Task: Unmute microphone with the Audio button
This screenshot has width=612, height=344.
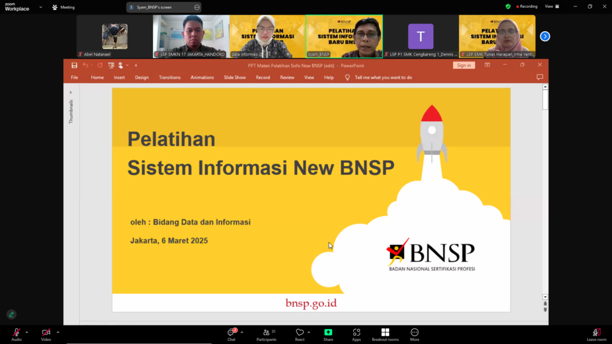Action: click(16, 333)
